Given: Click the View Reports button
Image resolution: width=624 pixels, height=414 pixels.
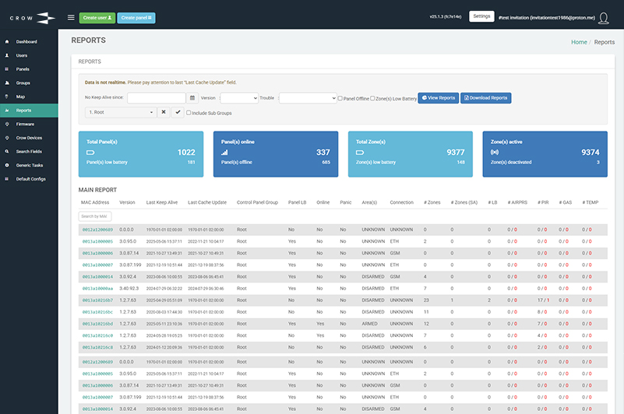Looking at the screenshot, I should (x=438, y=98).
